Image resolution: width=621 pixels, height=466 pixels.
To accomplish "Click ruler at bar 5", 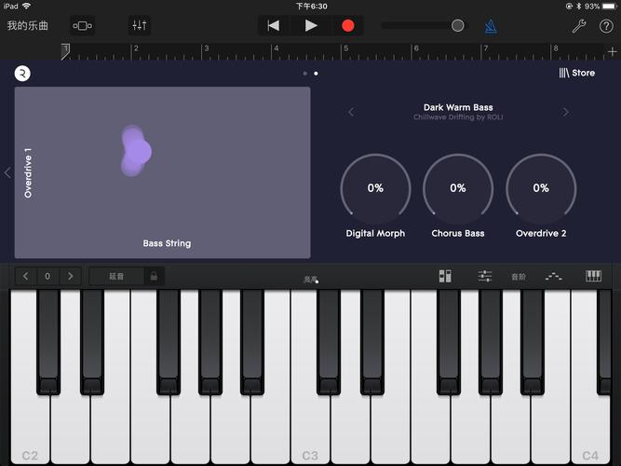I will (x=345, y=48).
